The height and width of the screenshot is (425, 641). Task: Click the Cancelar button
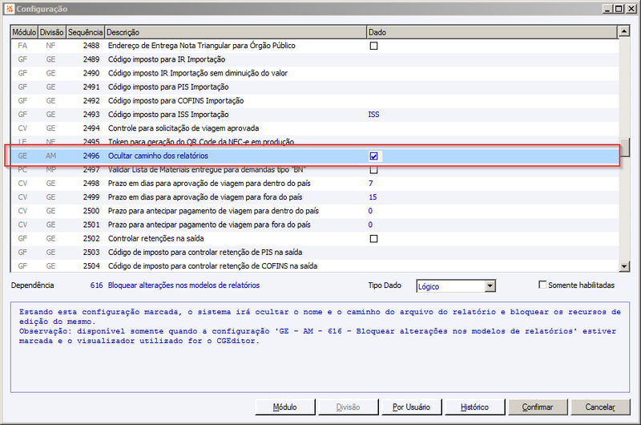click(x=600, y=407)
